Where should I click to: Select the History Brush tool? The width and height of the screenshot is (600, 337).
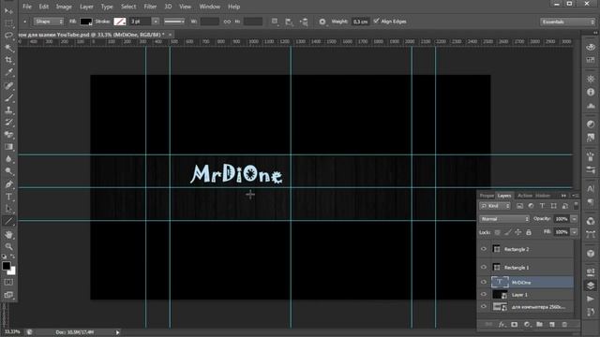click(x=8, y=123)
